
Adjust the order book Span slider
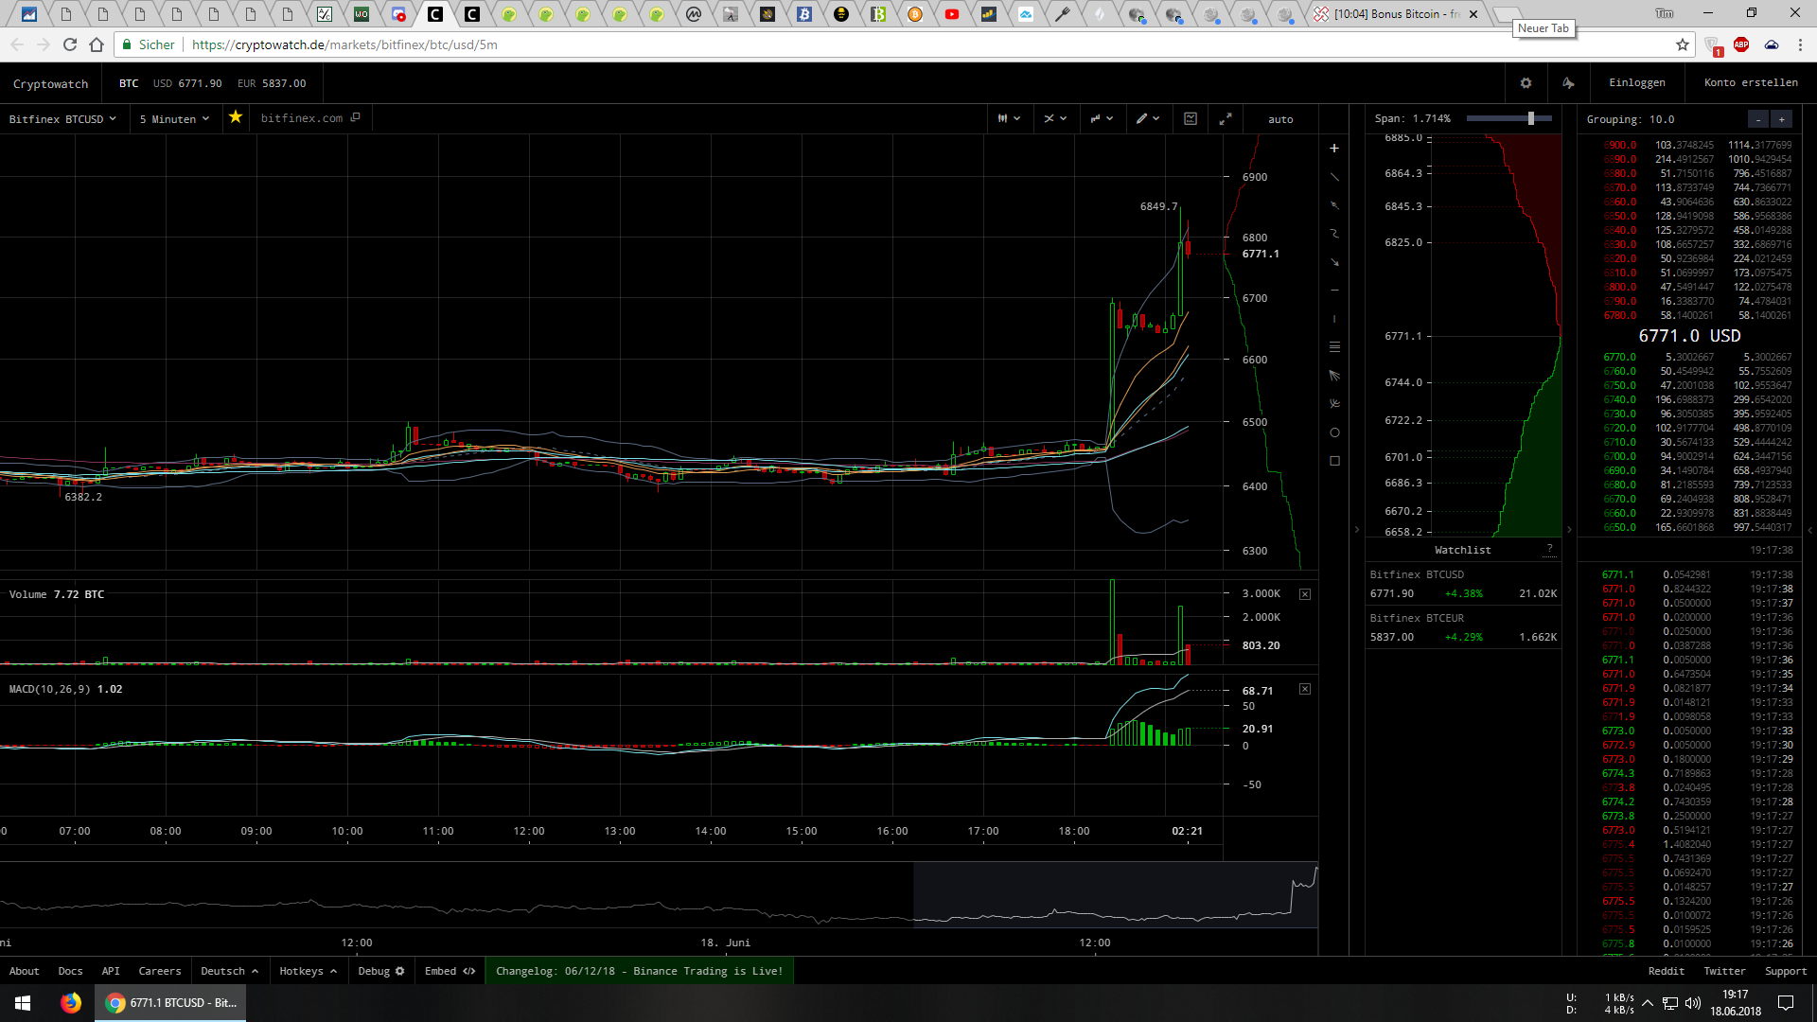[1530, 118]
